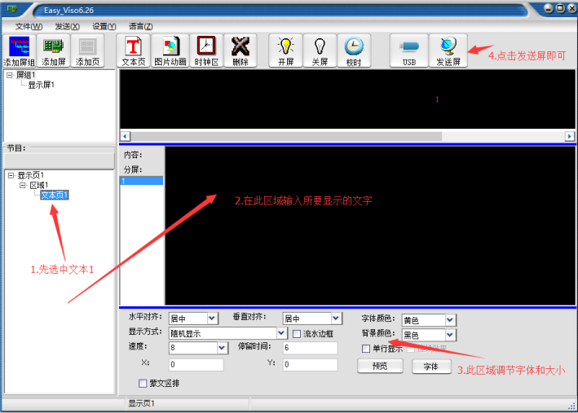
Task: Collapse the 区域1 tree node
Action: click(23, 186)
